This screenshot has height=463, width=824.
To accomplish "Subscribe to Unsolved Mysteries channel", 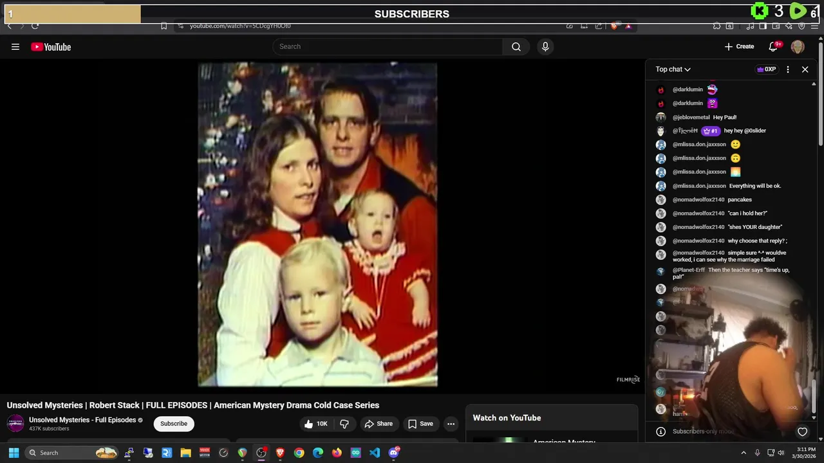I will tap(174, 424).
